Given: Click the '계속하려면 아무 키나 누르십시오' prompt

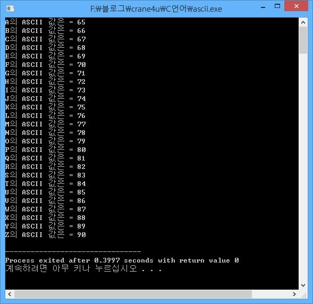Looking at the screenshot, I should pos(83,268).
